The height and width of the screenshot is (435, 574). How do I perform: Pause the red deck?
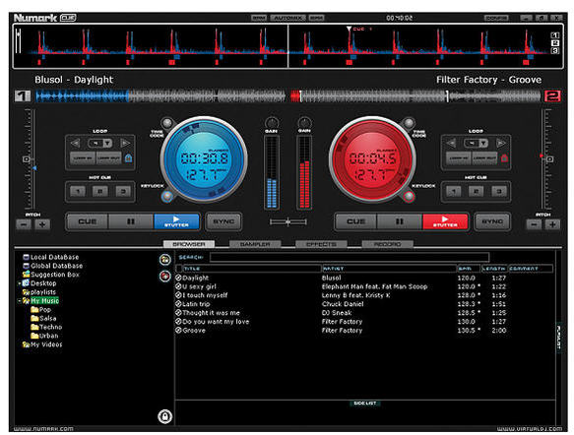point(400,221)
